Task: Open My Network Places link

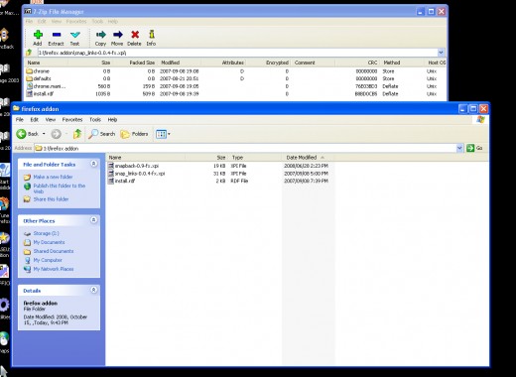Action: click(x=54, y=269)
